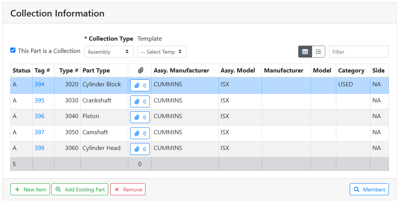This screenshot has width=400, height=201.
Task: Open attachments for Camshaft row
Action: tap(140, 133)
